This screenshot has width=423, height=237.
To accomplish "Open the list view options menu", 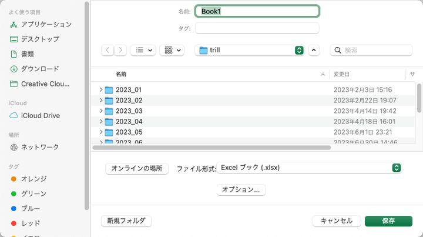I will coord(143,51).
